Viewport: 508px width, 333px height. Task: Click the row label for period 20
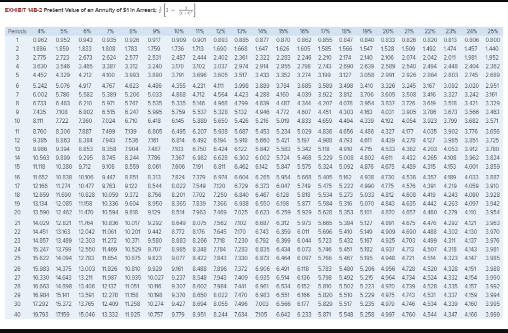coord(16,212)
